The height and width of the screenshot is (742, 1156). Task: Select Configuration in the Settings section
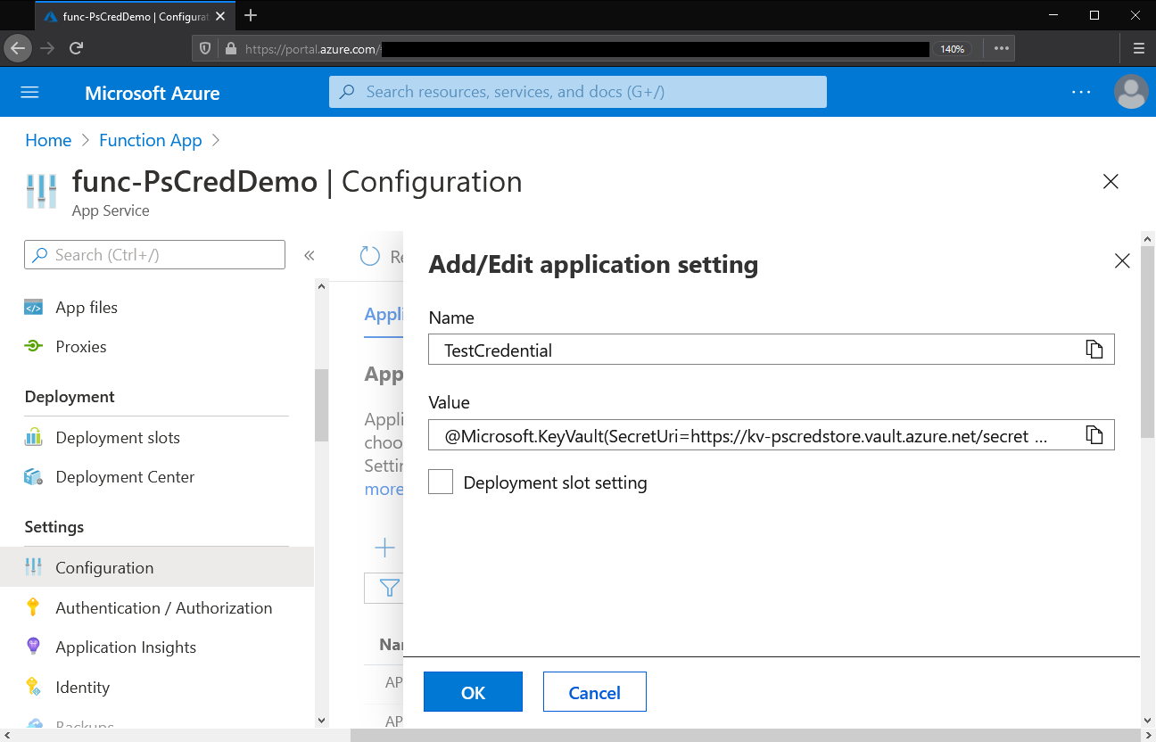pos(157,568)
